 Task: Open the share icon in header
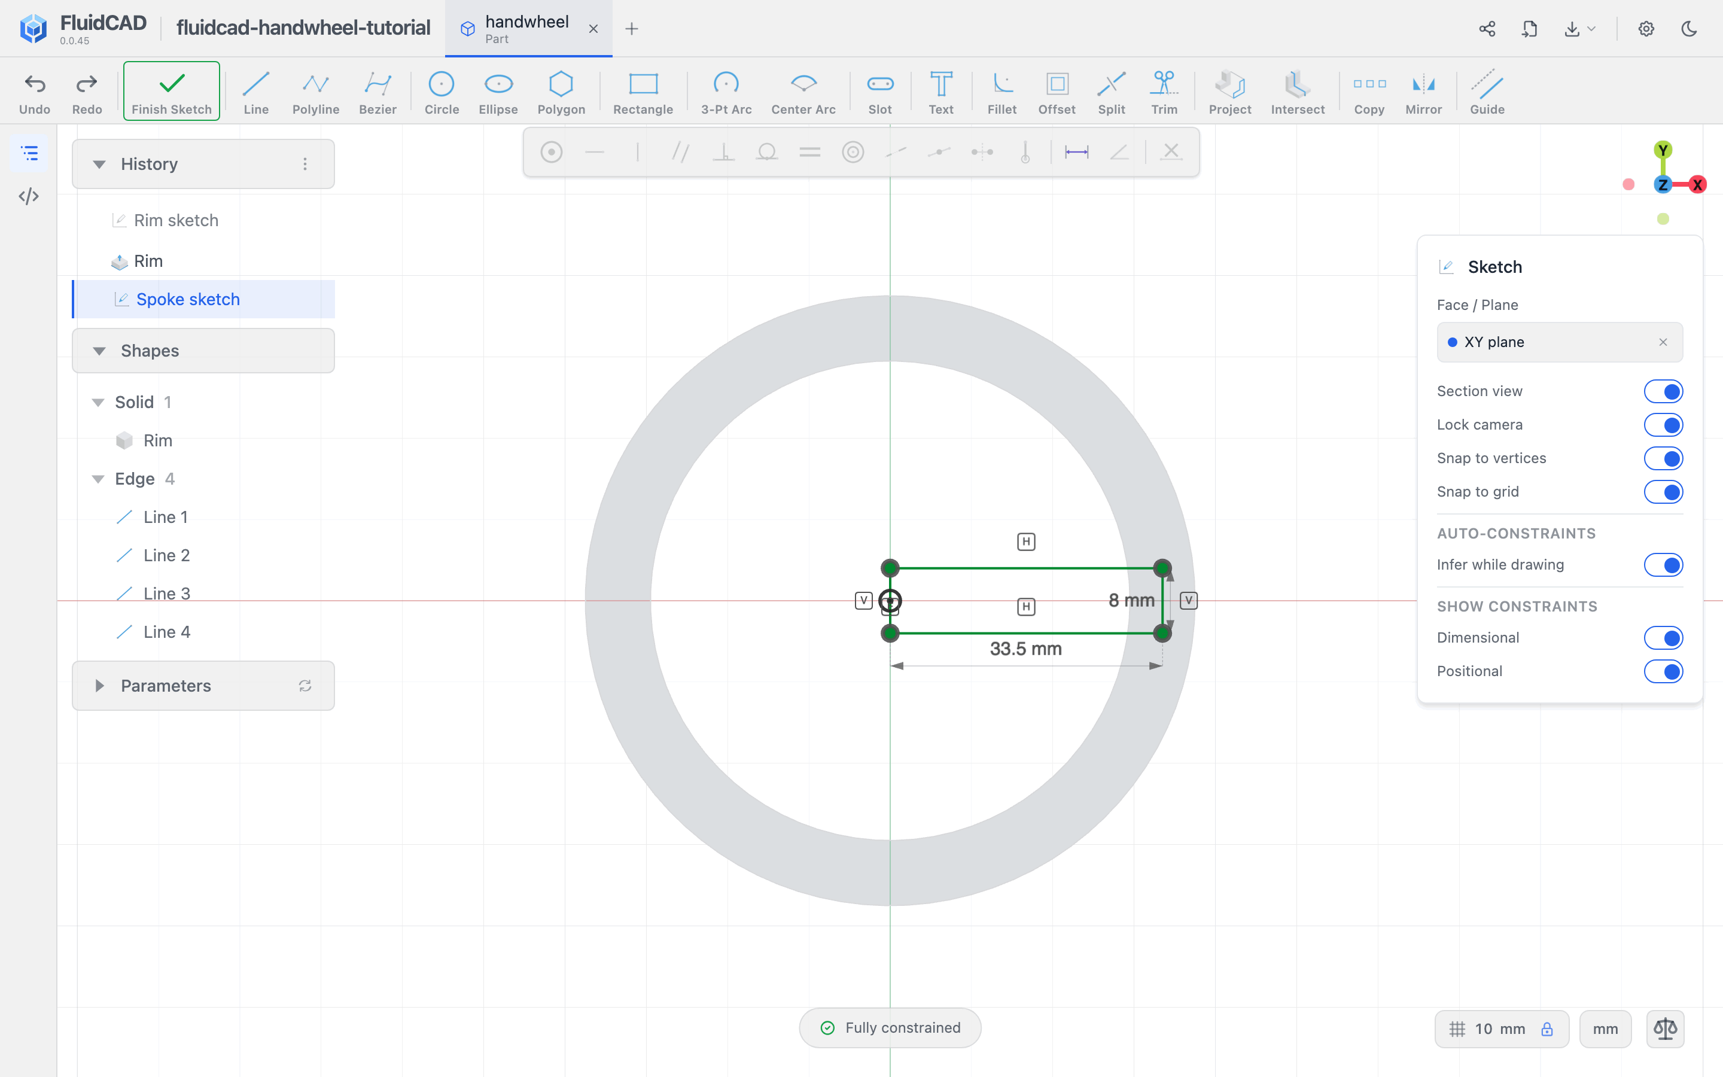pyautogui.click(x=1487, y=29)
